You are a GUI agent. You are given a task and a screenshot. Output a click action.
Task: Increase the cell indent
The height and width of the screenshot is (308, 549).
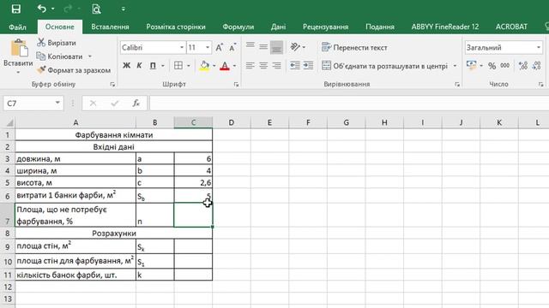[309, 66]
